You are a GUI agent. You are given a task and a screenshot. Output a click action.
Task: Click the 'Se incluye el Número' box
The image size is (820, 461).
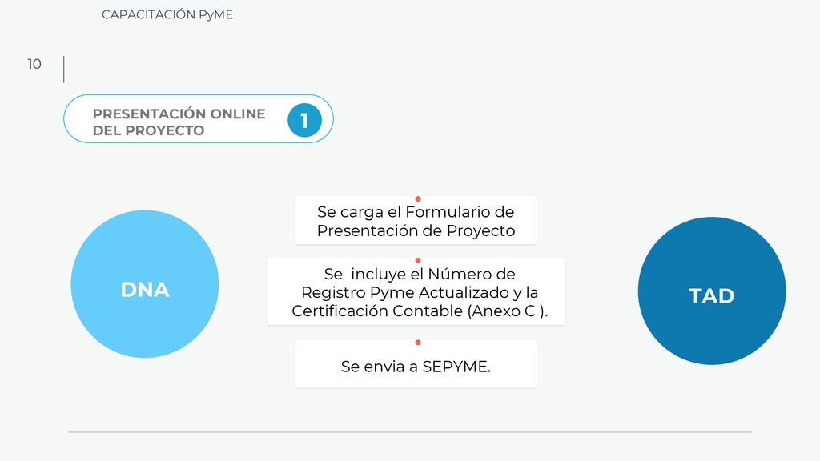(416, 291)
